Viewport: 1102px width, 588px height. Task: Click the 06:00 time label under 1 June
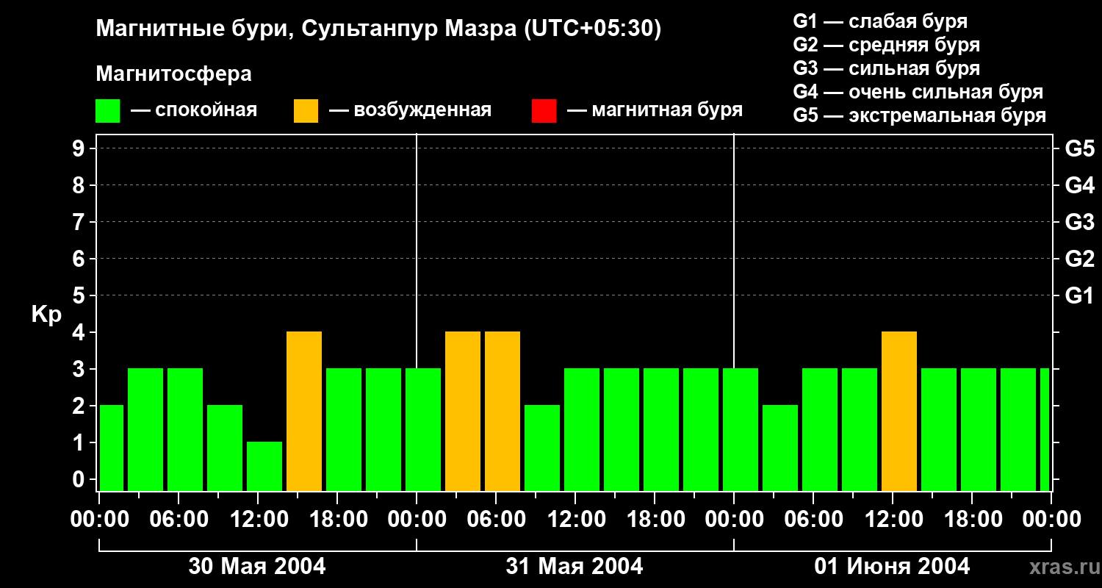(x=815, y=520)
